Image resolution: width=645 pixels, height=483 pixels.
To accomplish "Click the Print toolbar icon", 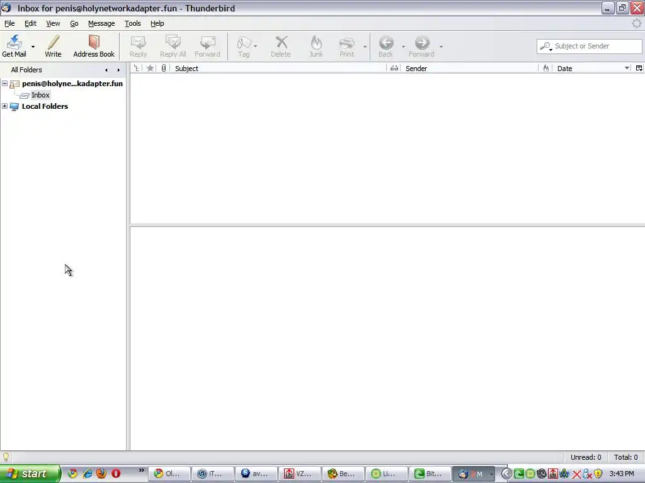I will 347,46.
